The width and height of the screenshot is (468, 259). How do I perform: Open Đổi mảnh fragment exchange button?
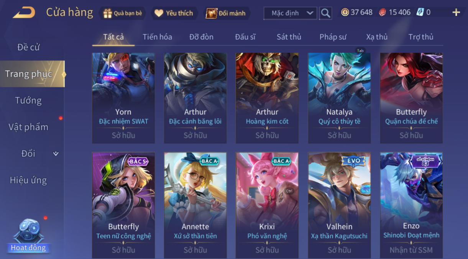coord(226,13)
